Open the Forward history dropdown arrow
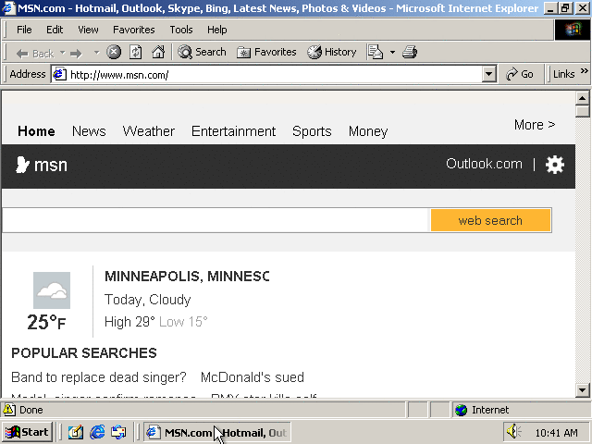Screen dimensions: 592x444 point(96,53)
